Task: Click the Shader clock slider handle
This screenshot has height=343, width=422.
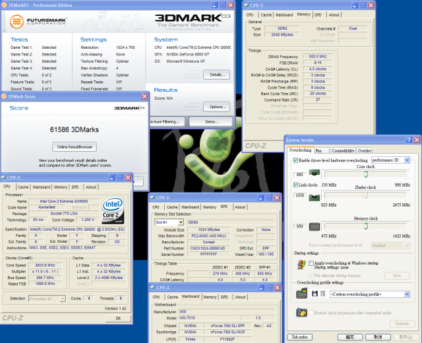Action: [x=366, y=195]
